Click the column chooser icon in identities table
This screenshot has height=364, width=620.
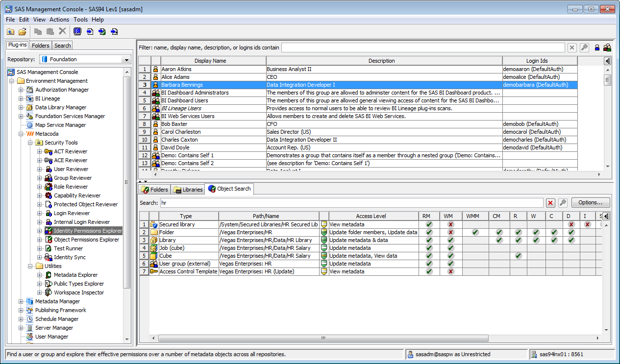[x=607, y=61]
